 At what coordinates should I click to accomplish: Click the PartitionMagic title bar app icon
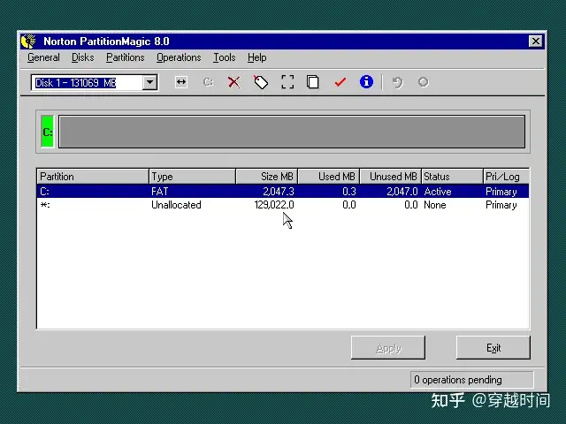click(28, 42)
